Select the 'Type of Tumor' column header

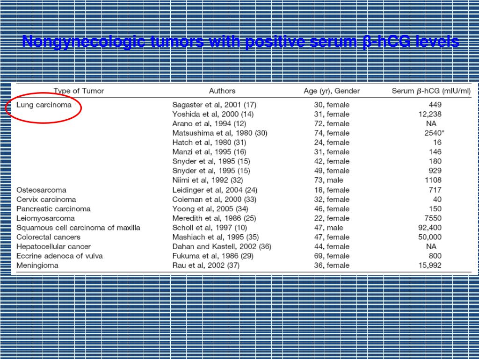coord(79,91)
